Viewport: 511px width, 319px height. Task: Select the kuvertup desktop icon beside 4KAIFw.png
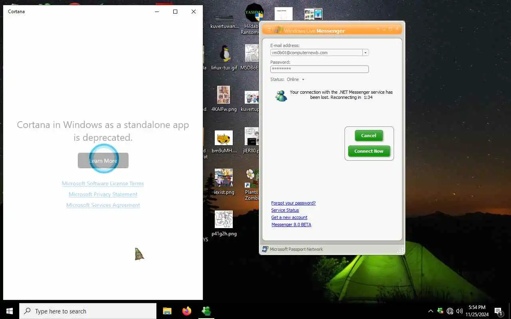tap(251, 101)
